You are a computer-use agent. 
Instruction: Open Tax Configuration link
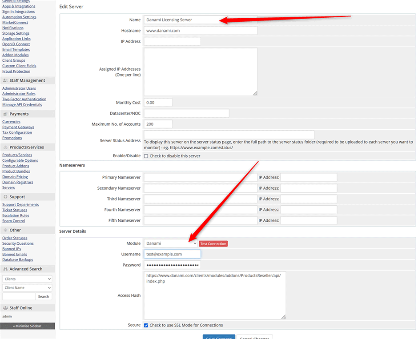click(x=17, y=132)
